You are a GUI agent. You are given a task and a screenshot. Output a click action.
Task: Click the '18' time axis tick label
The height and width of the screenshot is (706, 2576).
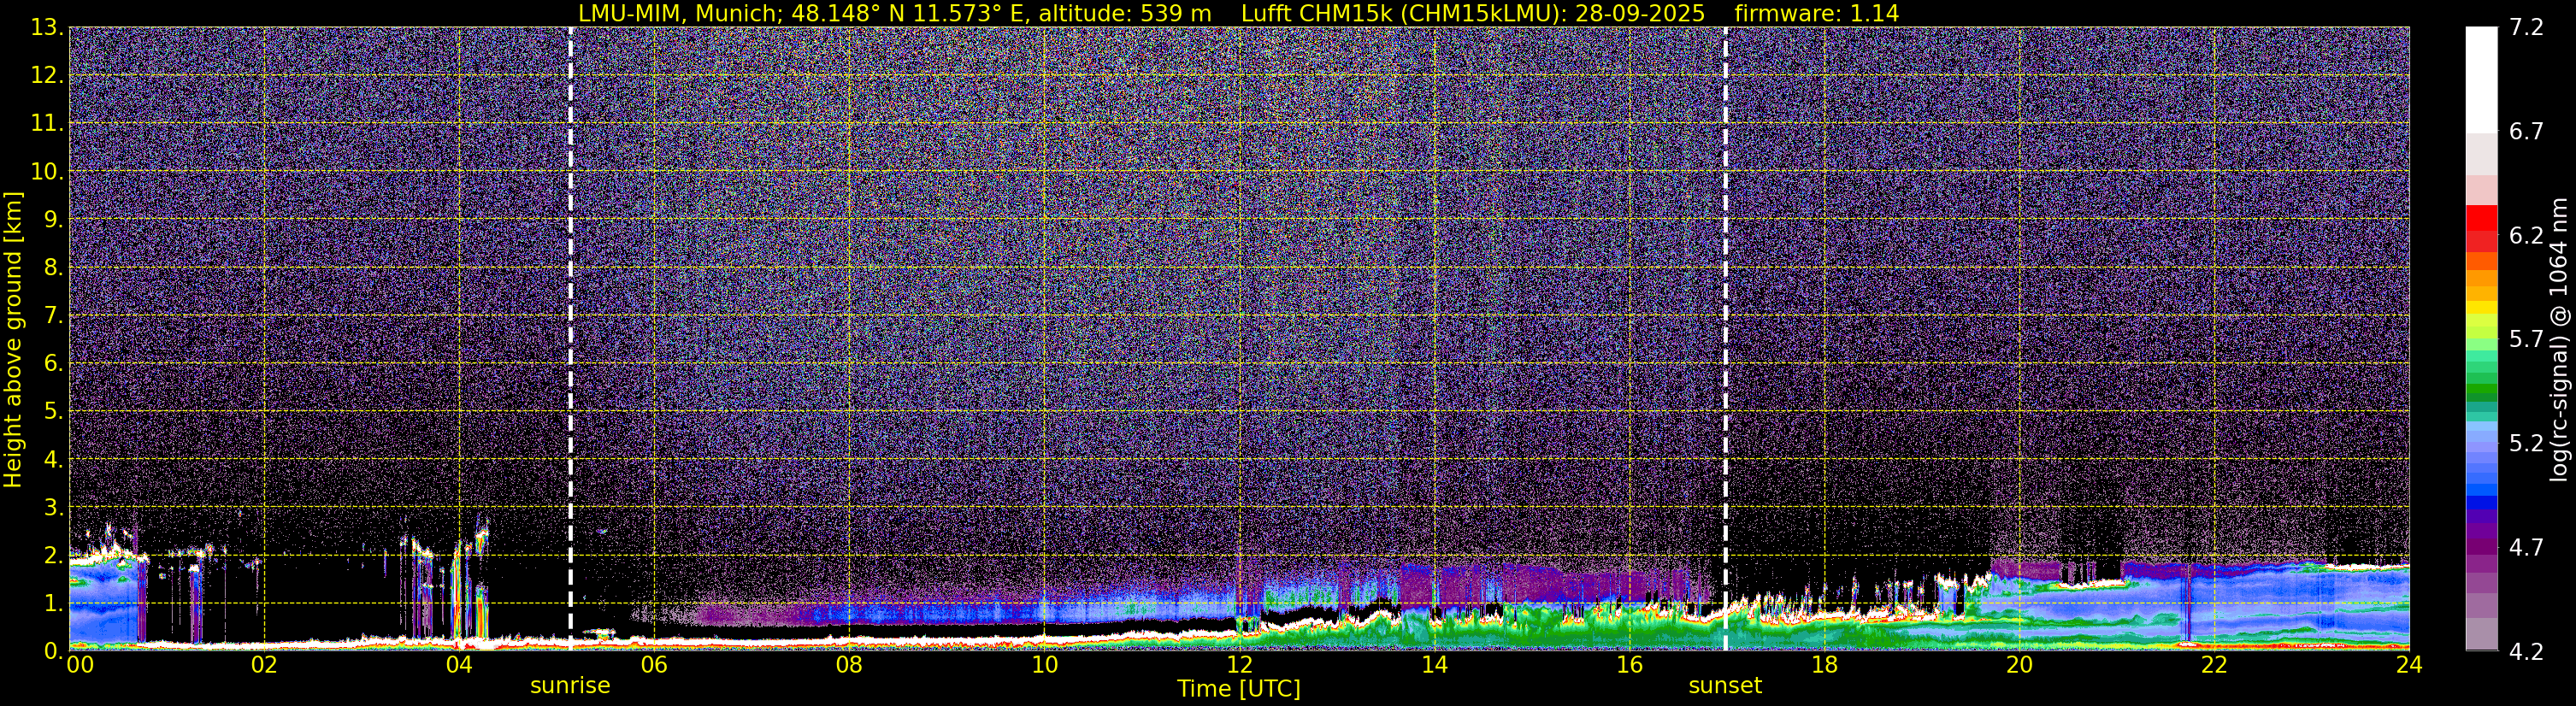[1824, 665]
